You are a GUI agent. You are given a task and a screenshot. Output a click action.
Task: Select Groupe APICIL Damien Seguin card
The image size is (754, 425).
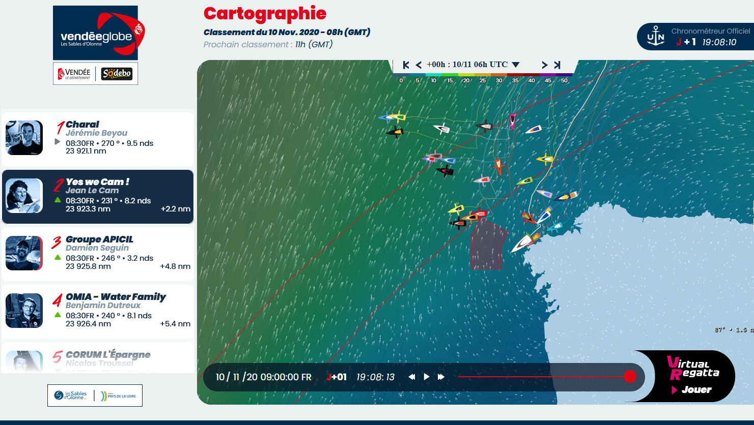pyautogui.click(x=98, y=254)
